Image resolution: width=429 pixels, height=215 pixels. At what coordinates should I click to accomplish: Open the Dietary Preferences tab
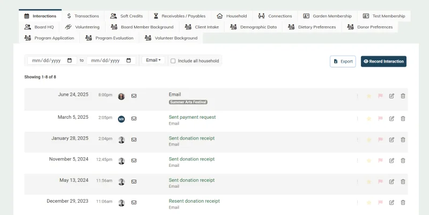point(312,27)
